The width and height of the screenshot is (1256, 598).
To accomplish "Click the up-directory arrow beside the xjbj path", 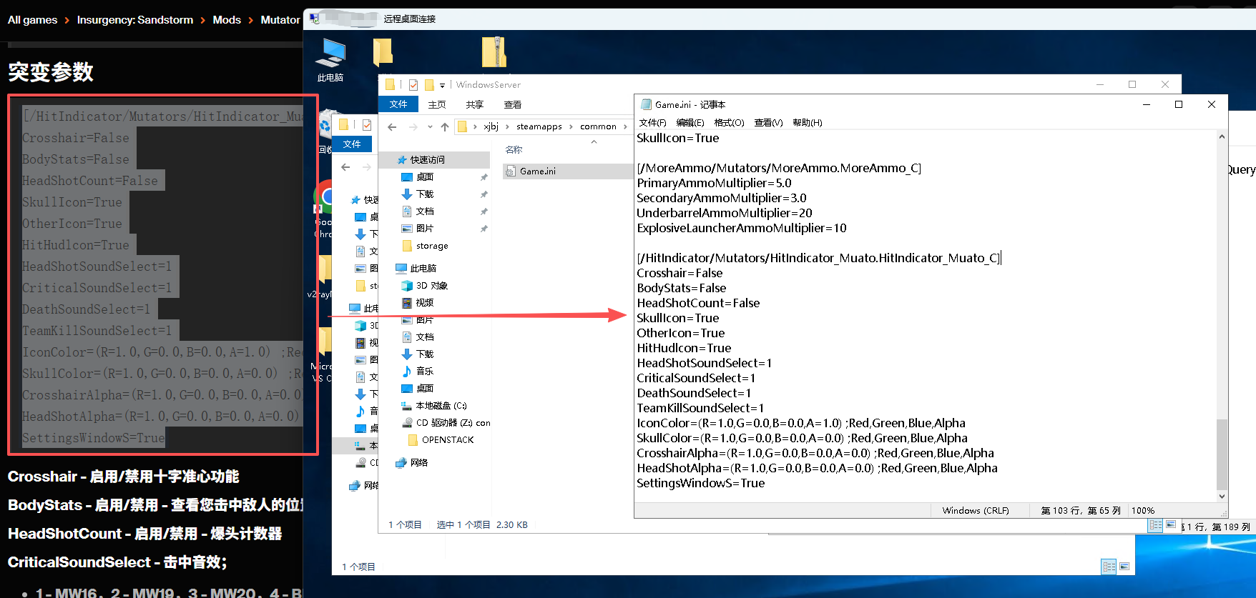I will 445,127.
